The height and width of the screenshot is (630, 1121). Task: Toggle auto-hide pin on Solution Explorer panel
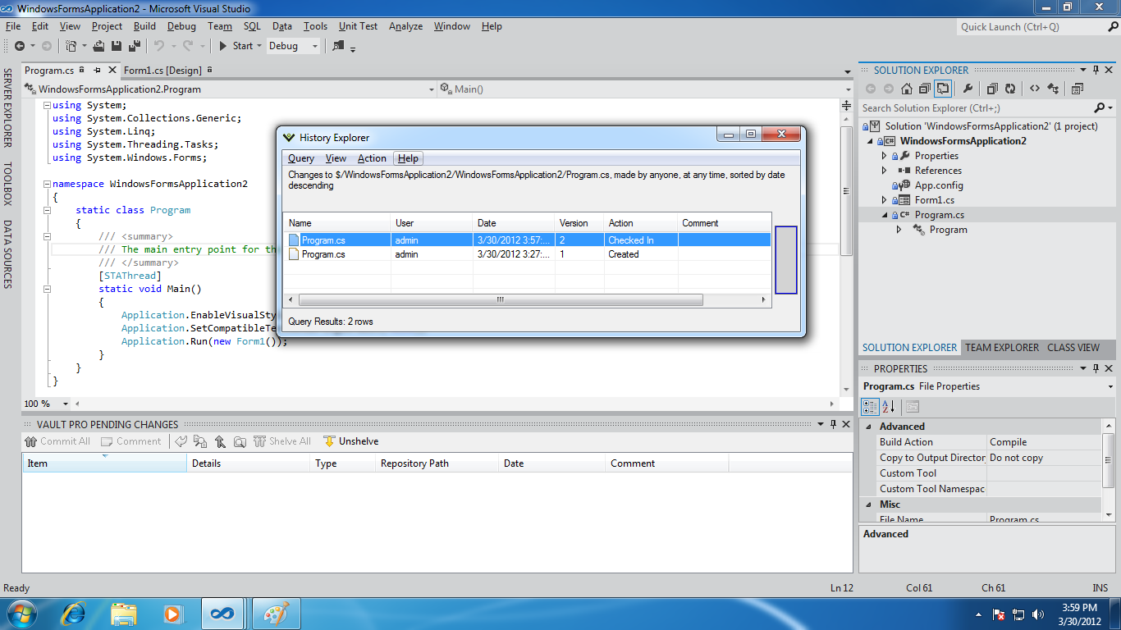[1096, 71]
